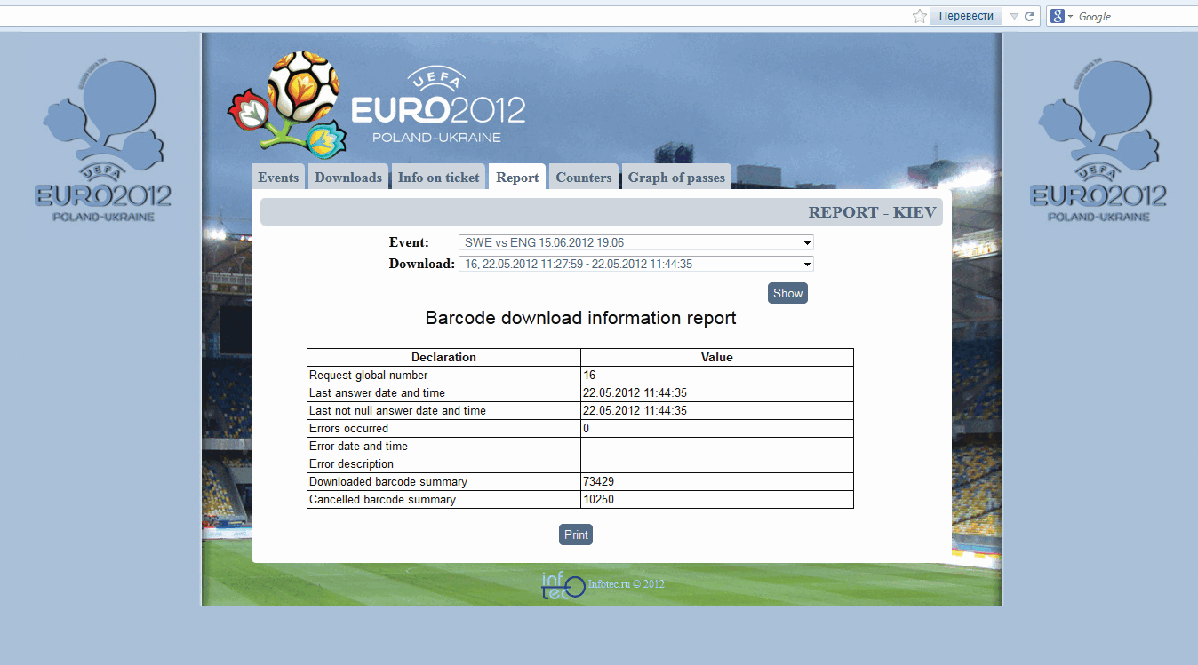Click the Infotec logo at page bottom
This screenshot has width=1198, height=665.
(563, 584)
